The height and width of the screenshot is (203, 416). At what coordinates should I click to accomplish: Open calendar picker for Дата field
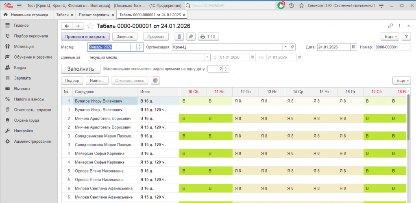coord(354,47)
